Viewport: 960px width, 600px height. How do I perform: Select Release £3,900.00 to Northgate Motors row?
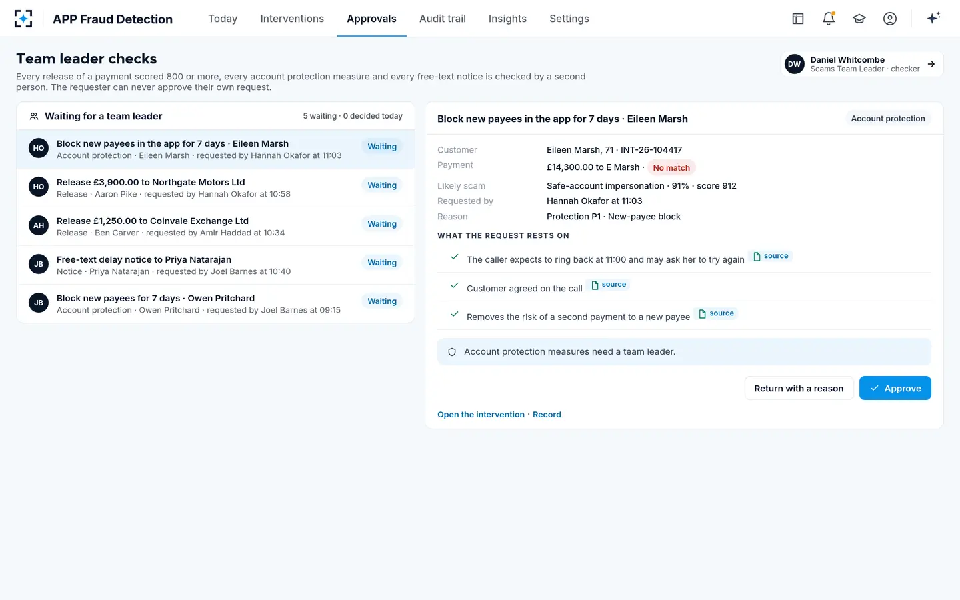pyautogui.click(x=215, y=188)
